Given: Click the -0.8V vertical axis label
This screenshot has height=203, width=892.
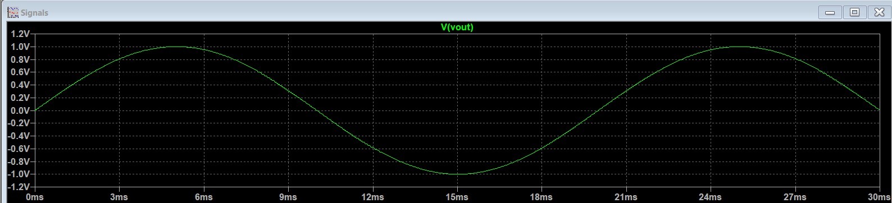Looking at the screenshot, I should 19,162.
